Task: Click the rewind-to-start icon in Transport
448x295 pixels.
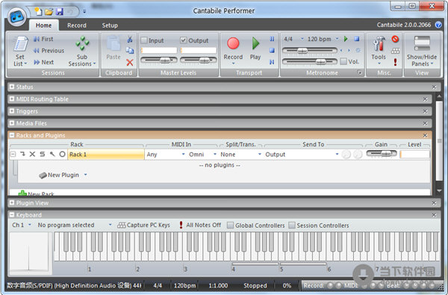Action: 272,62
